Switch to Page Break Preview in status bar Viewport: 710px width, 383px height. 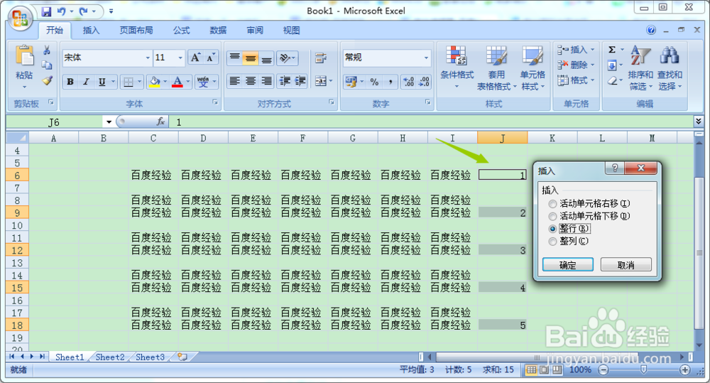coord(557,370)
